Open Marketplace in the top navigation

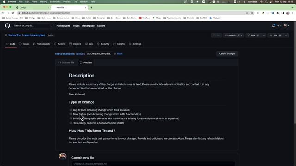point(88,26)
